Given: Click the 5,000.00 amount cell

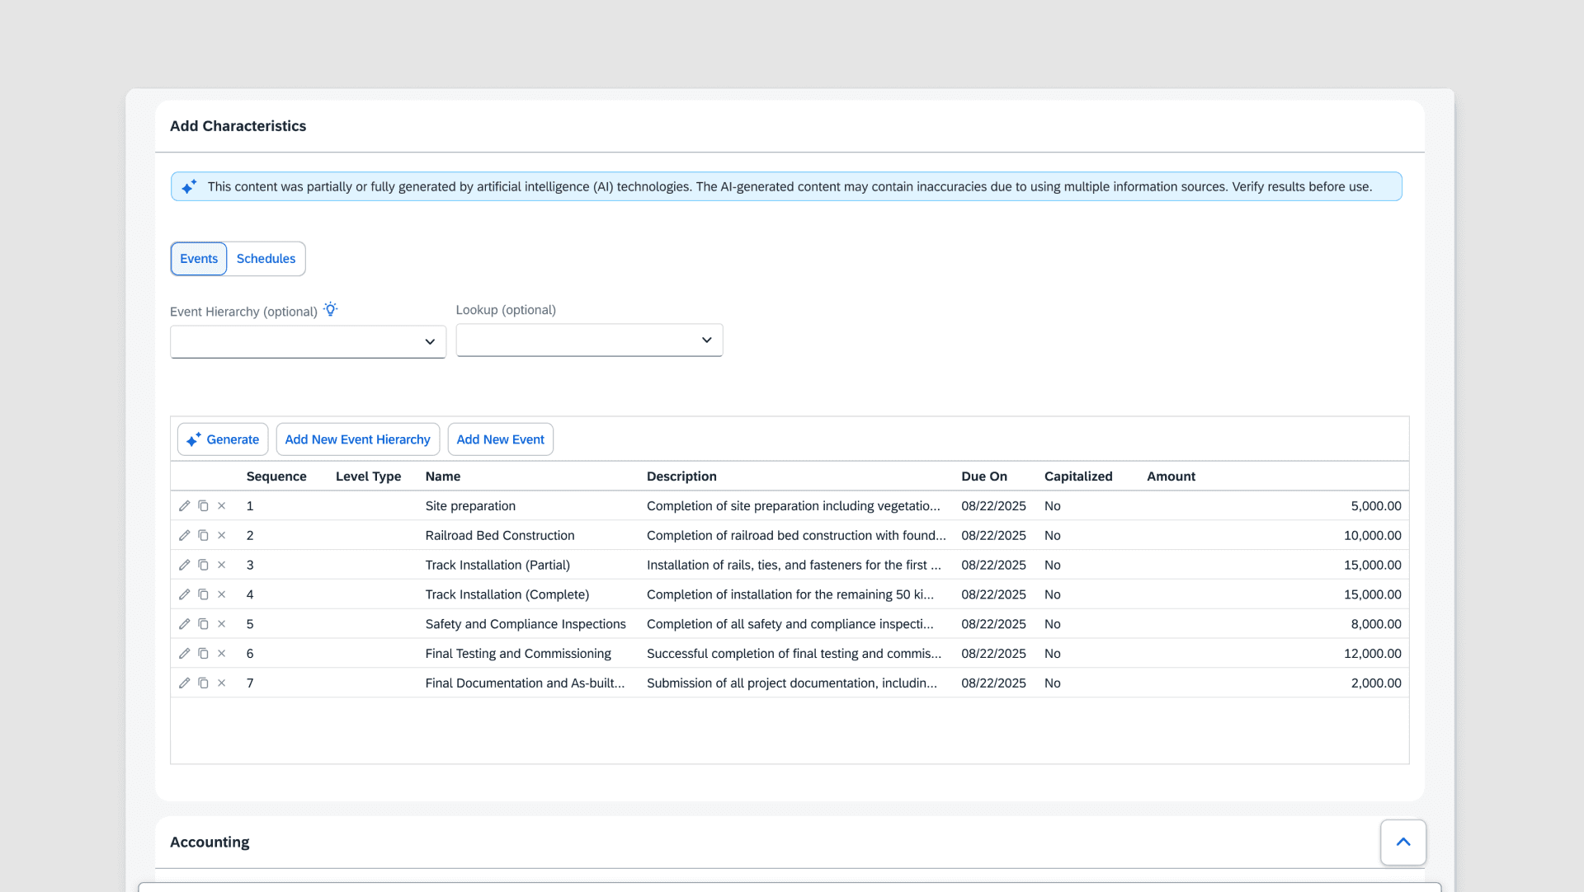Looking at the screenshot, I should 1376,505.
